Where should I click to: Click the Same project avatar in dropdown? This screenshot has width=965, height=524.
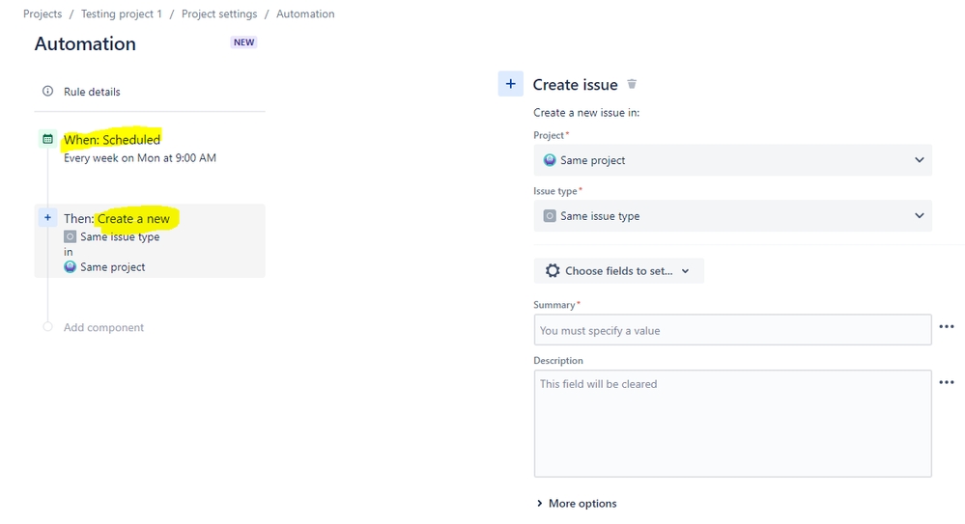pos(550,160)
